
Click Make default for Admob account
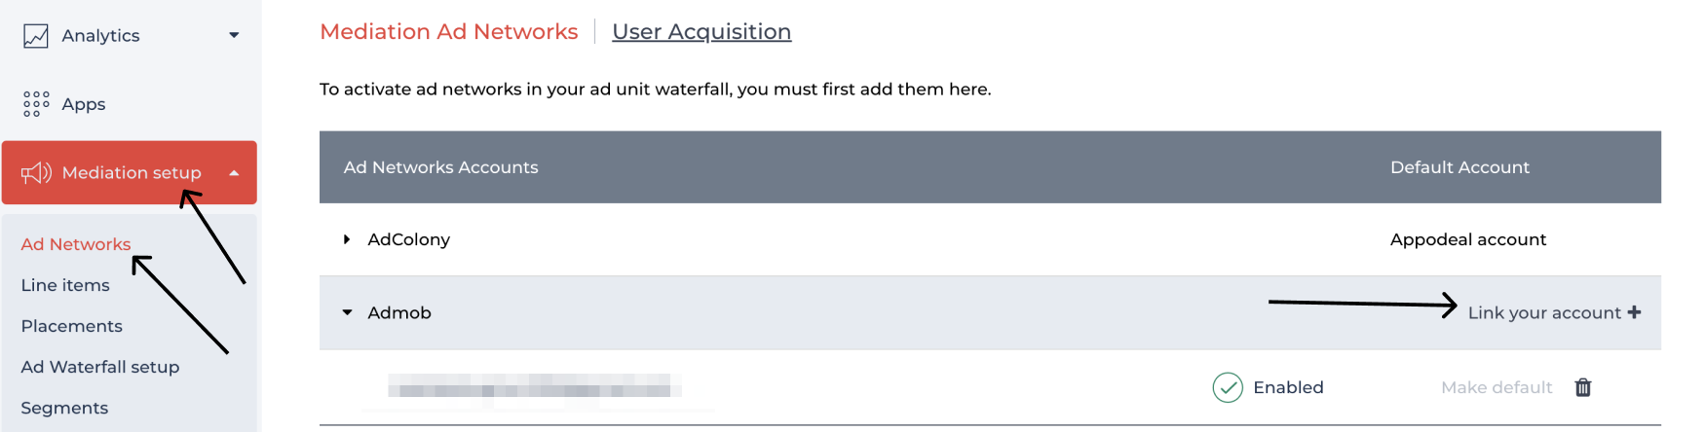point(1497,387)
